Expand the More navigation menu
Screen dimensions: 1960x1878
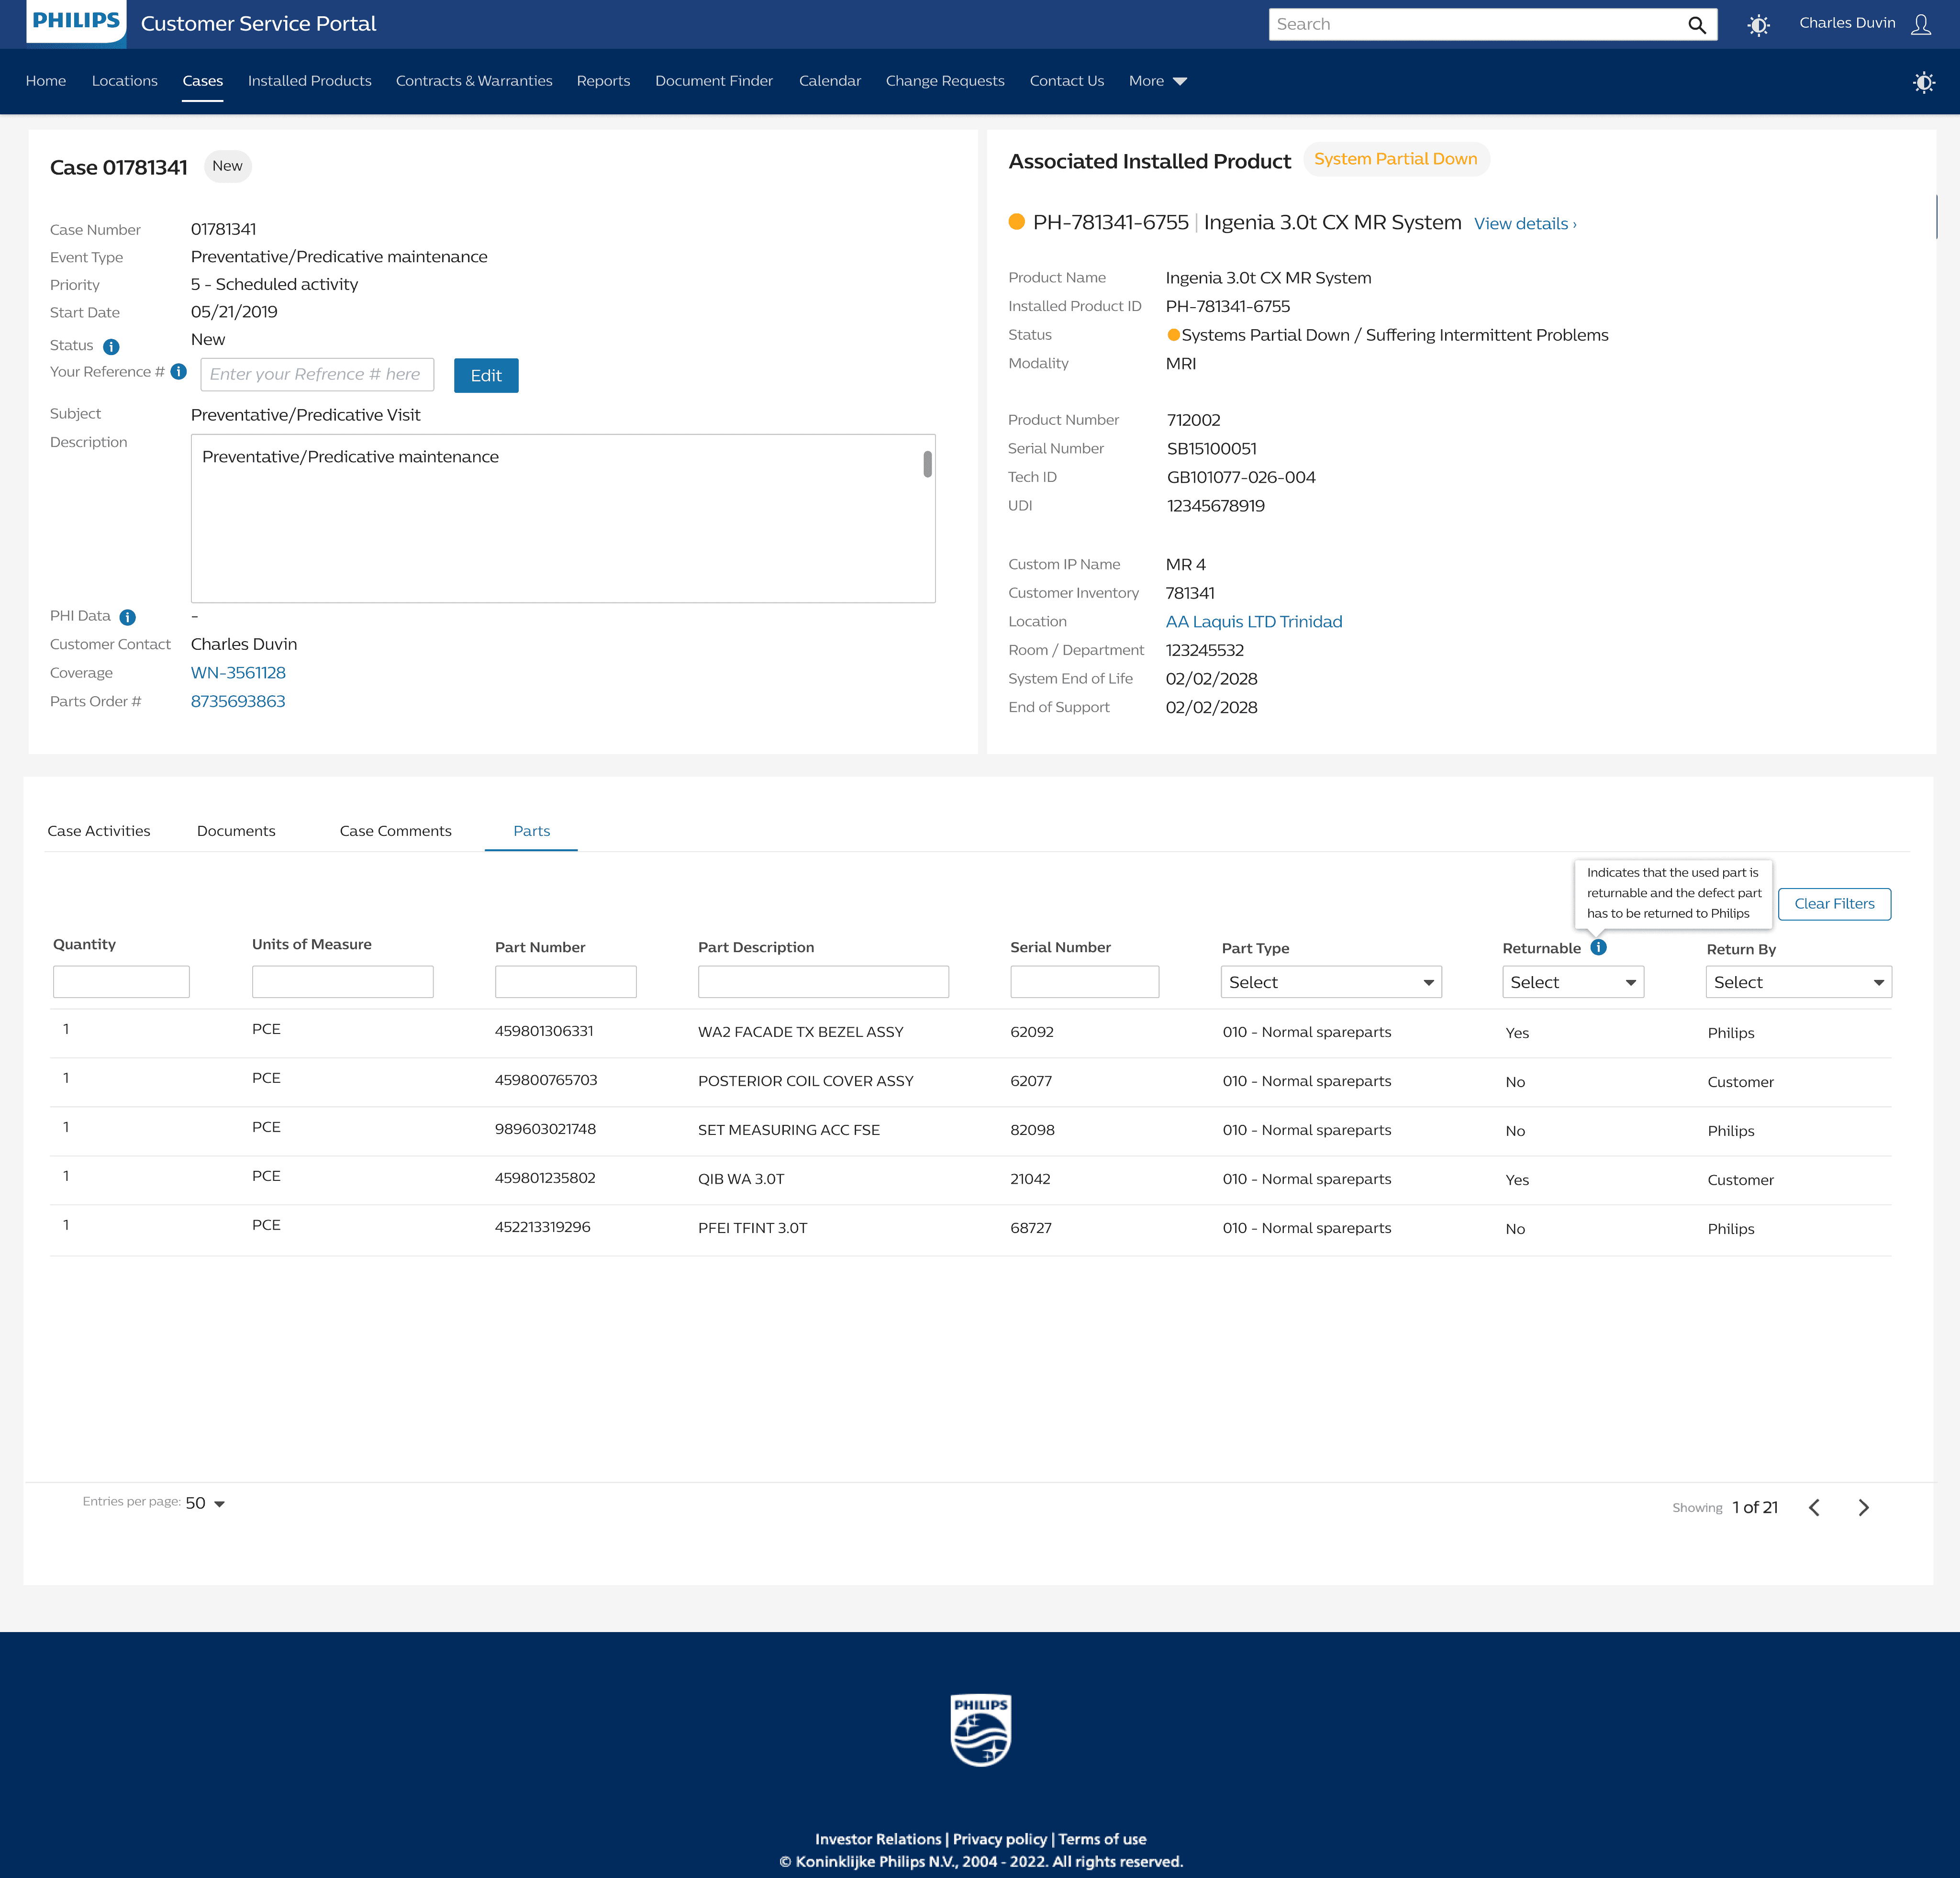click(1157, 81)
